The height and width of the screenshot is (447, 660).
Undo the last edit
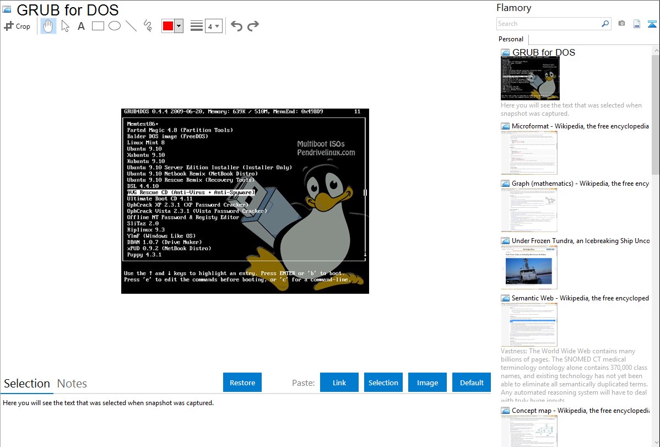[236, 26]
